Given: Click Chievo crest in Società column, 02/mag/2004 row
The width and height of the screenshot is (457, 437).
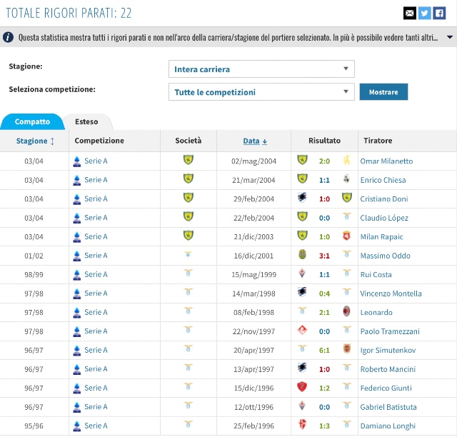Looking at the screenshot, I should coord(189,160).
